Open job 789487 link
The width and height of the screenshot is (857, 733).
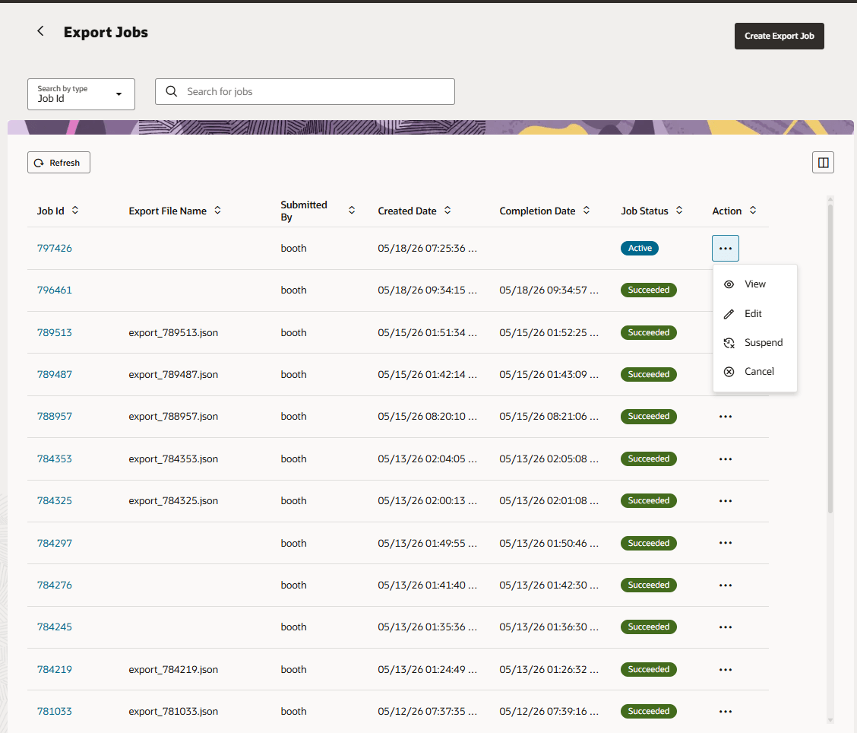[55, 375]
